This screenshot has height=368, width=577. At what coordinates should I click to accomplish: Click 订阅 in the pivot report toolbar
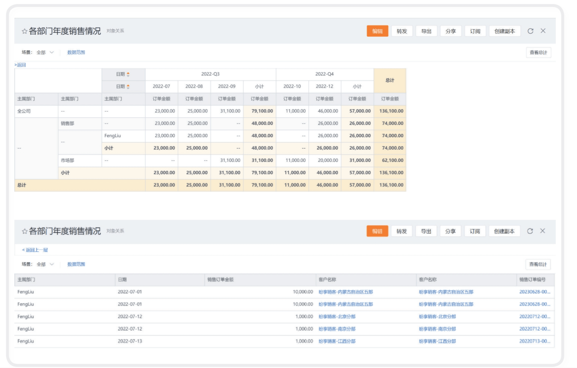[x=475, y=31]
